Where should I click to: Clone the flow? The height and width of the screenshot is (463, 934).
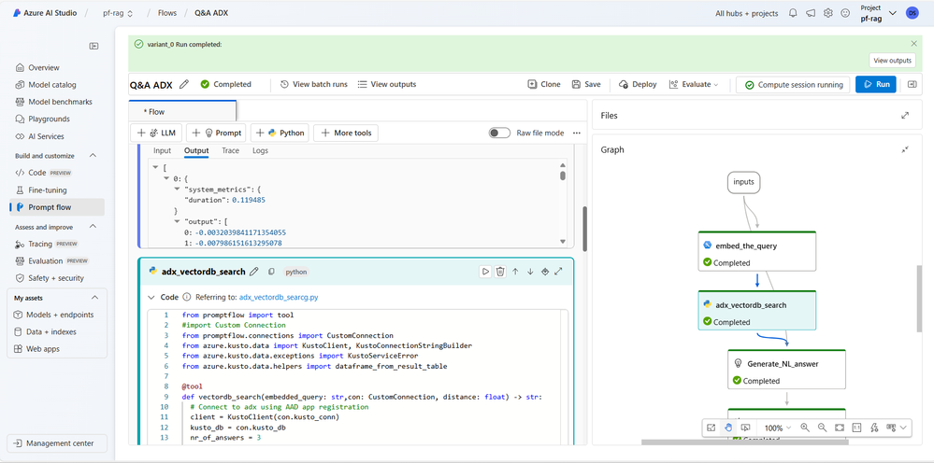coord(544,84)
